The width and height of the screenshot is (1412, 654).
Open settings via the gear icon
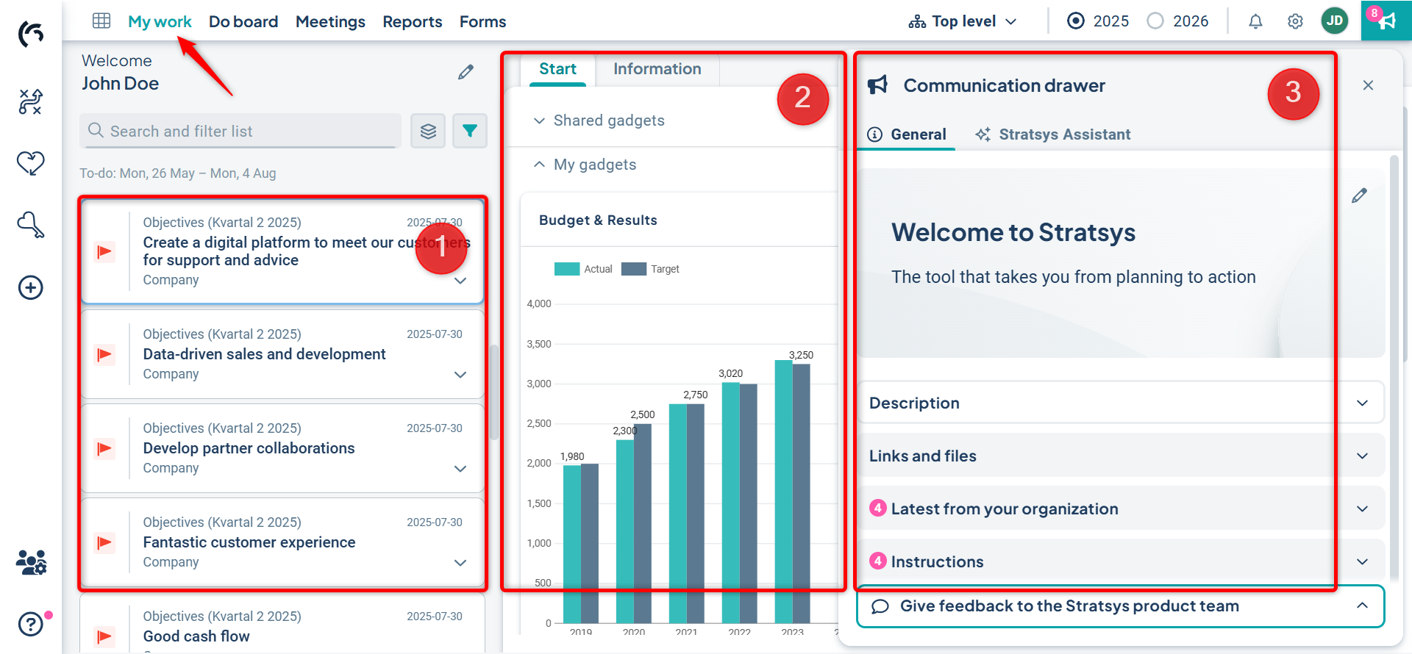coord(1295,21)
